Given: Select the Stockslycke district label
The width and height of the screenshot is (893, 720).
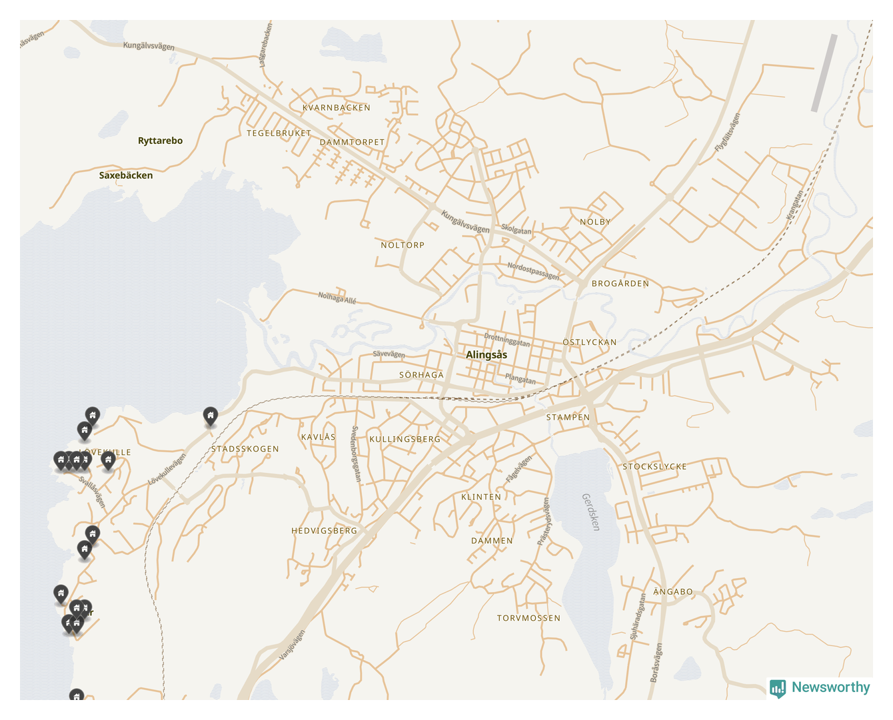Looking at the screenshot, I should 654,467.
